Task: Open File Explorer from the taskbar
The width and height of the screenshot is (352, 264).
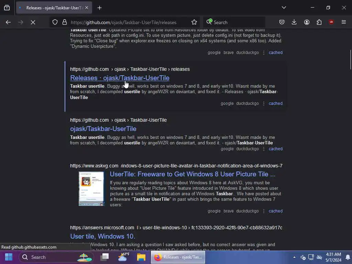Action: point(141,257)
